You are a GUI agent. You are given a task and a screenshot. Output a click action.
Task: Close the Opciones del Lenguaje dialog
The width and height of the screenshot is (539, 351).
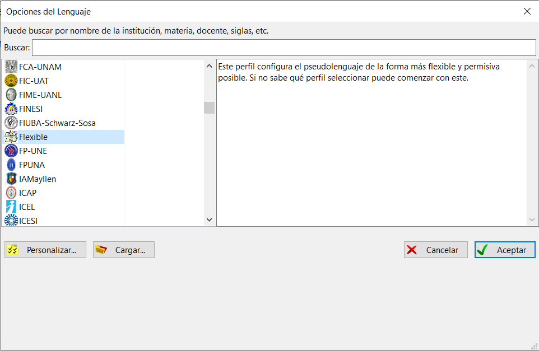coord(527,11)
